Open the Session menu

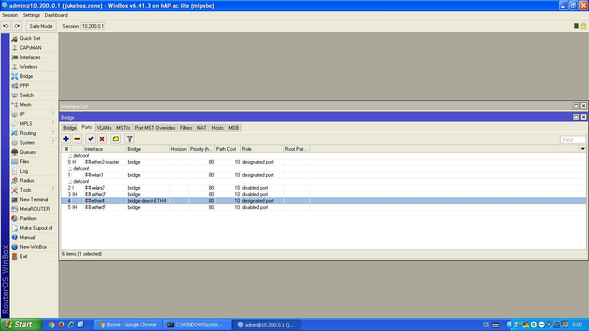(x=10, y=15)
